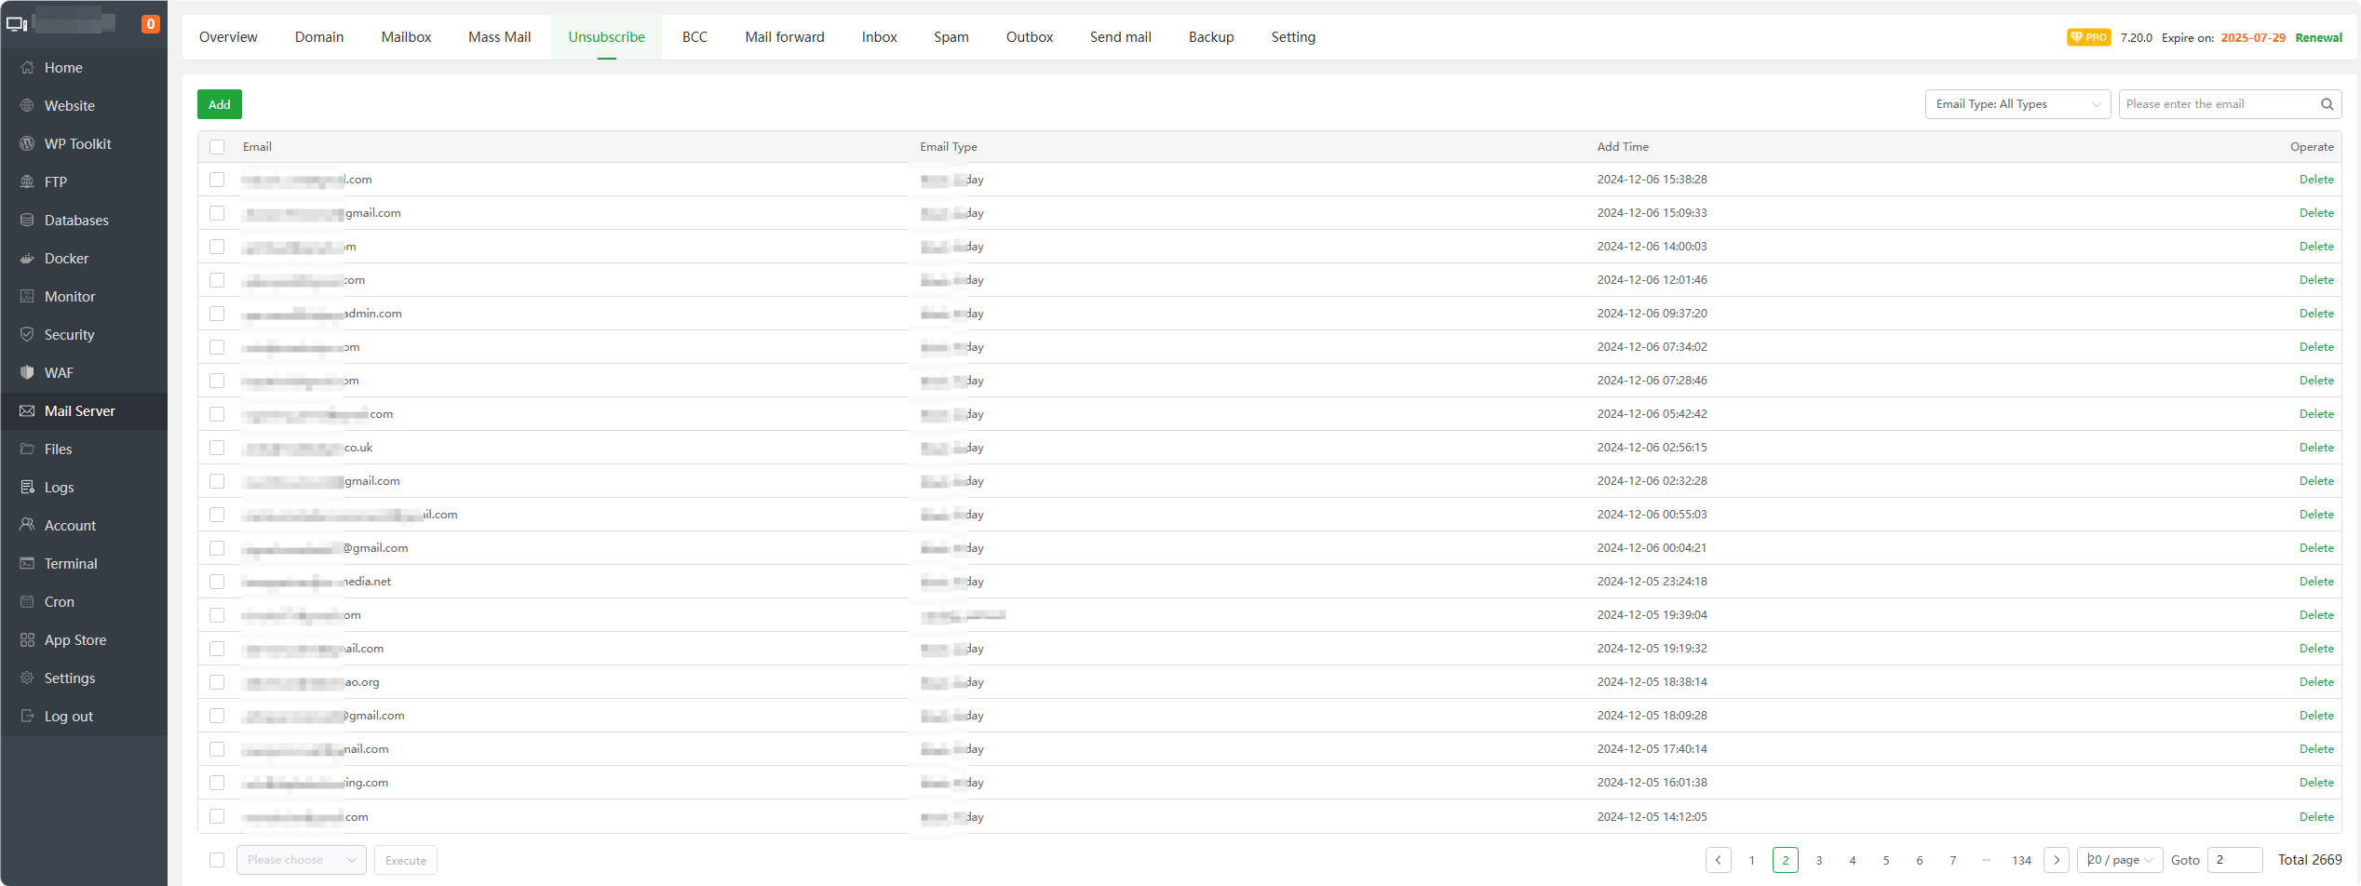This screenshot has height=886, width=2361.
Task: Check the row added 2024-12-06 15:38:28
Action: point(217,180)
